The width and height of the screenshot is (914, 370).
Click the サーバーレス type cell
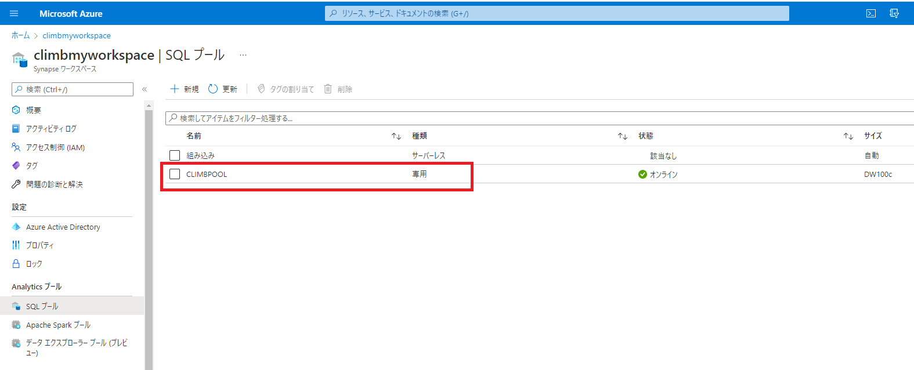click(x=429, y=155)
